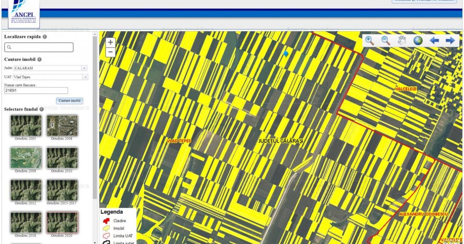Click the Localizare rapida search field

39,47
